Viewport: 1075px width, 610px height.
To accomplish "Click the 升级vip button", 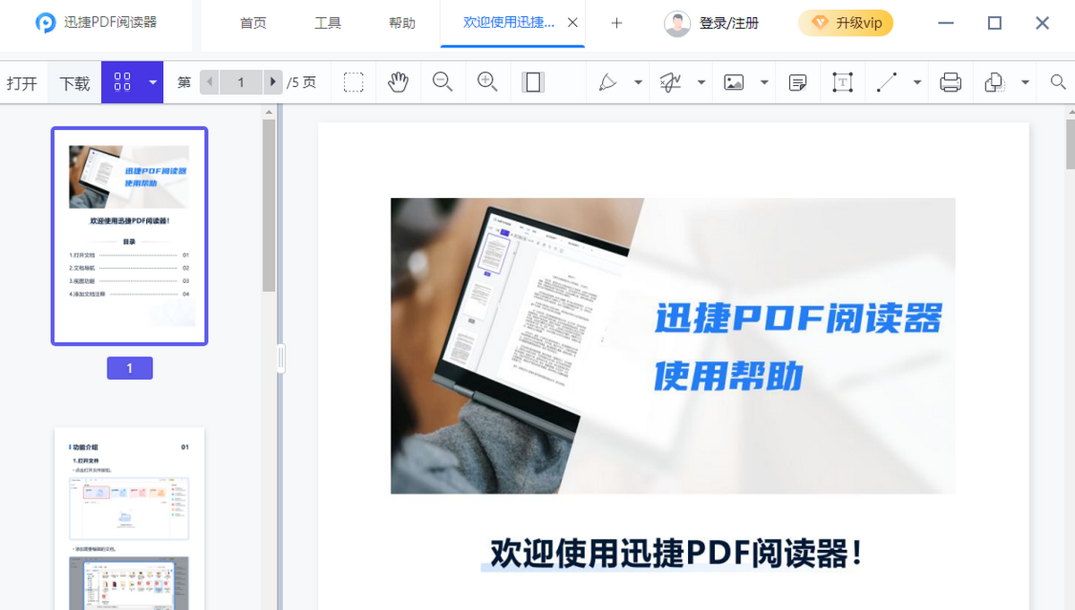I will pyautogui.click(x=846, y=22).
